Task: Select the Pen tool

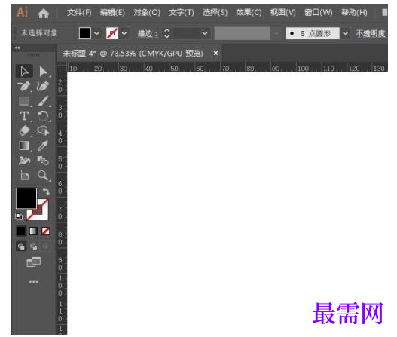Action: click(x=24, y=86)
